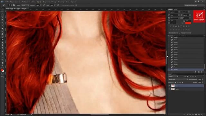This screenshot has width=206, height=116.
Task: Open the leading dropdown in Character panel
Action: [x=190, y=15]
